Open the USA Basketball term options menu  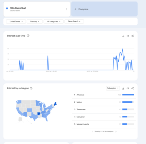coord(67,9)
